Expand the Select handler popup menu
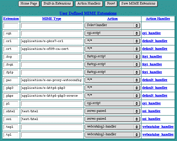Viewport: 177px width, 141px height. coord(112,25)
